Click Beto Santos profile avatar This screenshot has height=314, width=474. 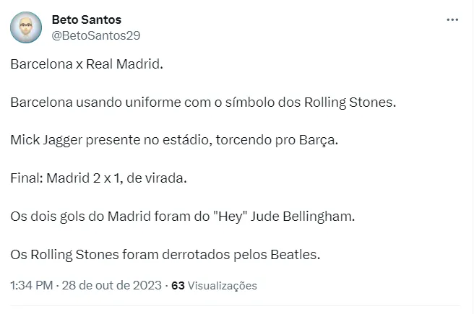point(27,28)
